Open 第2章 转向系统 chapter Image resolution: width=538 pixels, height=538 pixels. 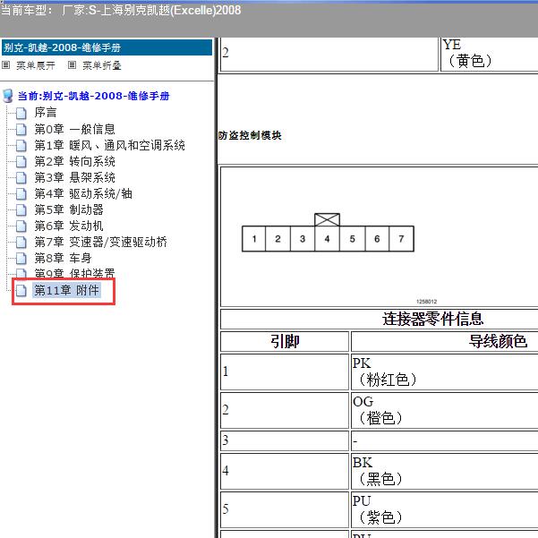[74, 161]
